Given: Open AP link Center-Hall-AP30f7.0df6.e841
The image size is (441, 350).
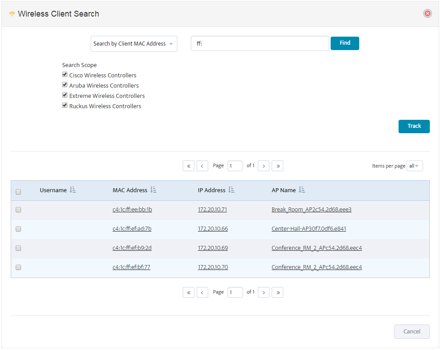Looking at the screenshot, I should [309, 229].
